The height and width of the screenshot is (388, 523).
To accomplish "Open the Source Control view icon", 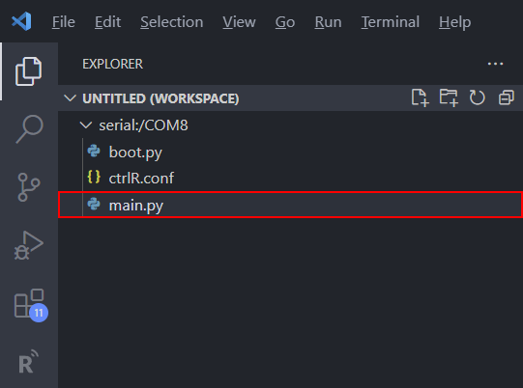I will click(29, 187).
